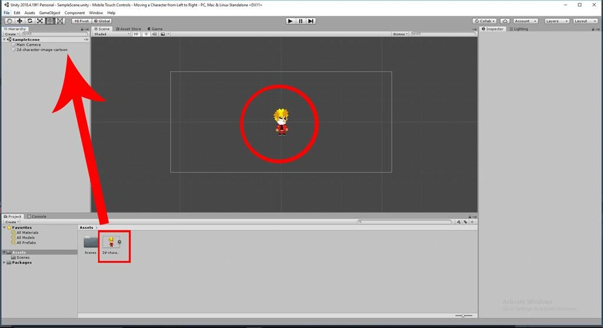Image resolution: width=603 pixels, height=328 pixels.
Task: Open Unity cloud services
Action: 505,21
